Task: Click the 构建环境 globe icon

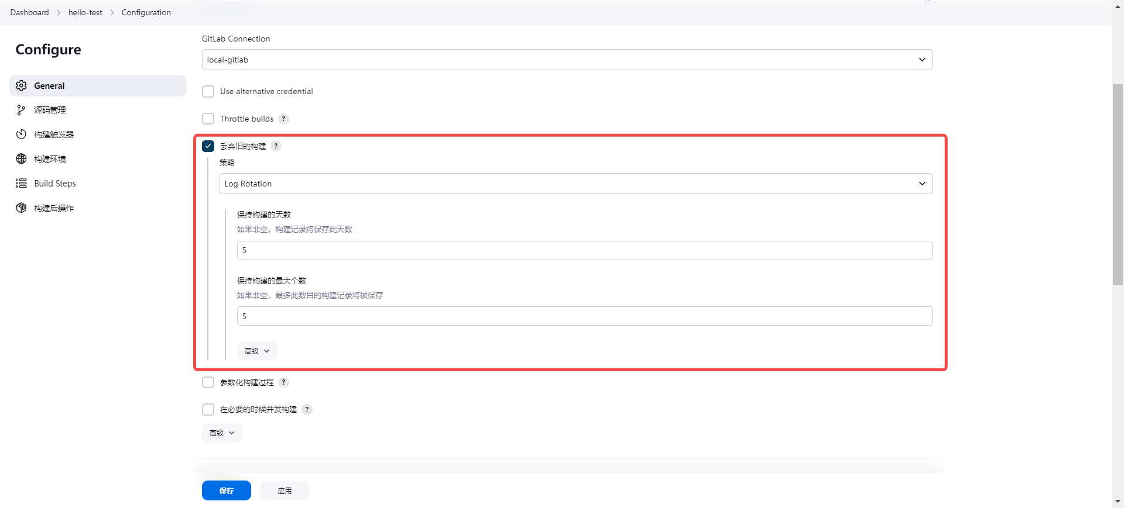Action: click(x=22, y=159)
